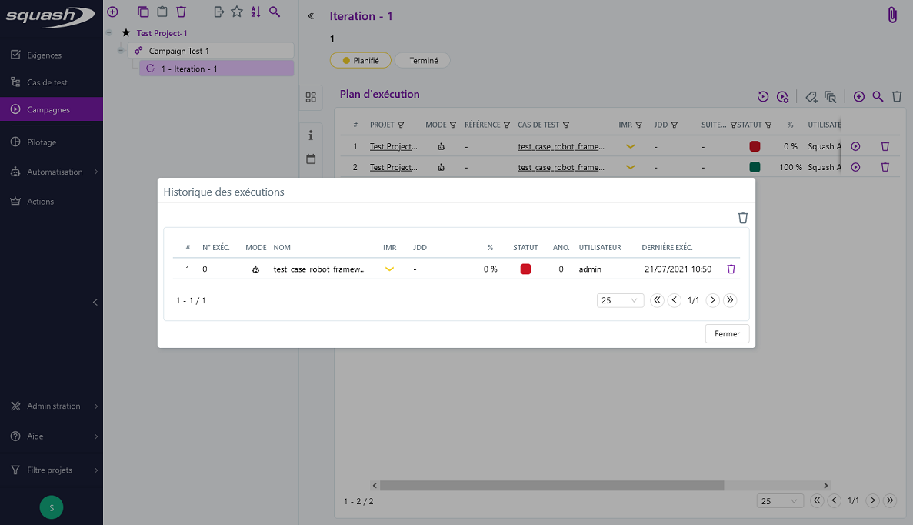Click the add icon in tree toolbar
The width and height of the screenshot is (913, 525).
(112, 12)
